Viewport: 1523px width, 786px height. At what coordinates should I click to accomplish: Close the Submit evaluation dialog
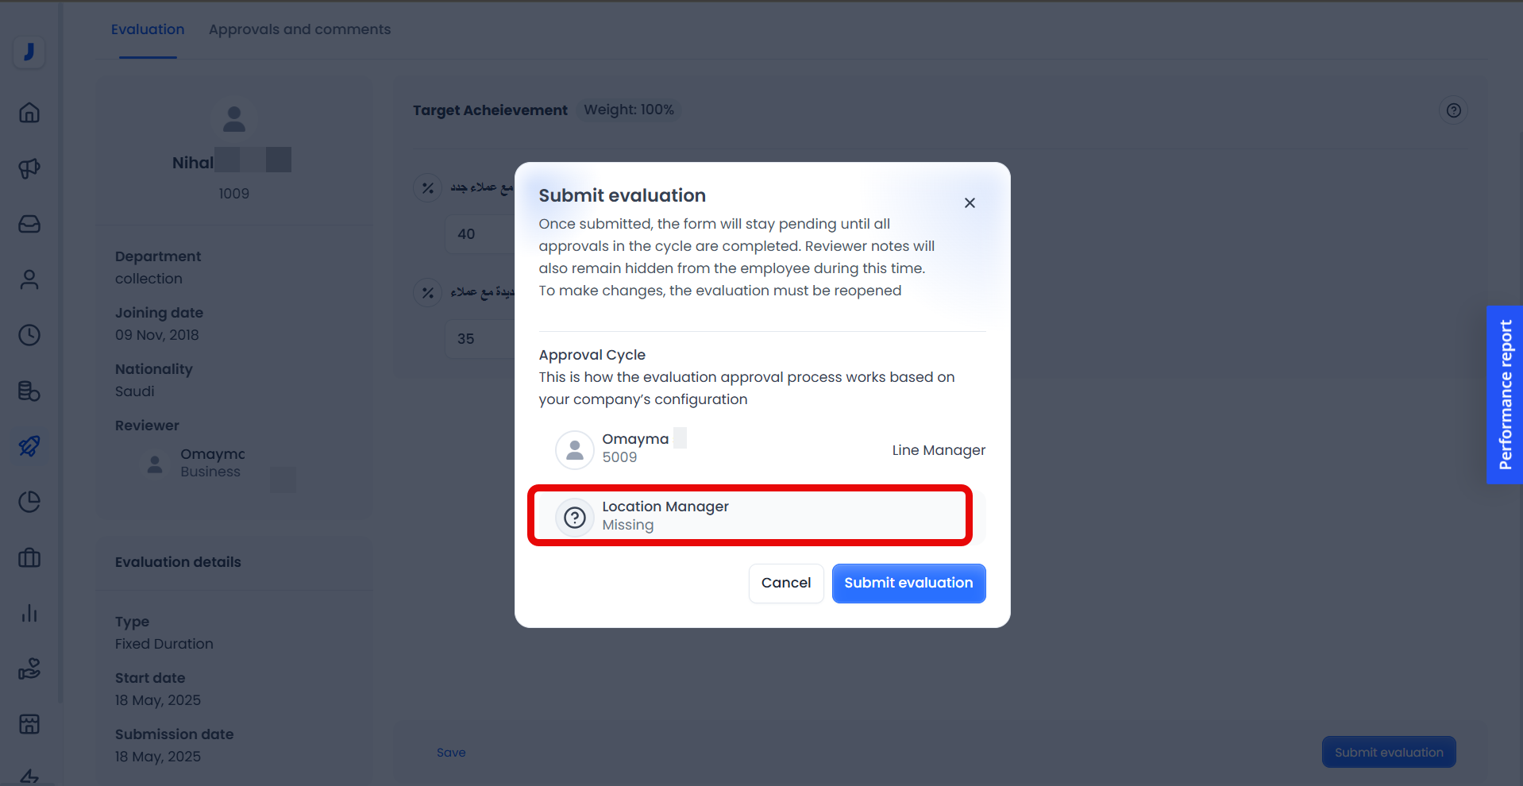point(970,203)
